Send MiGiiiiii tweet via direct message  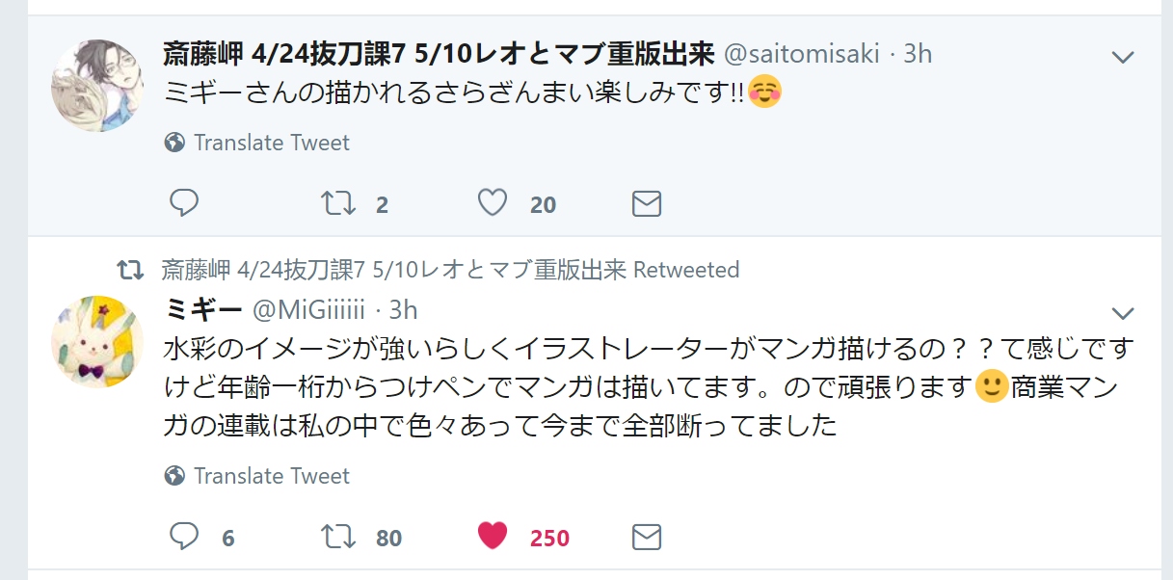(646, 537)
